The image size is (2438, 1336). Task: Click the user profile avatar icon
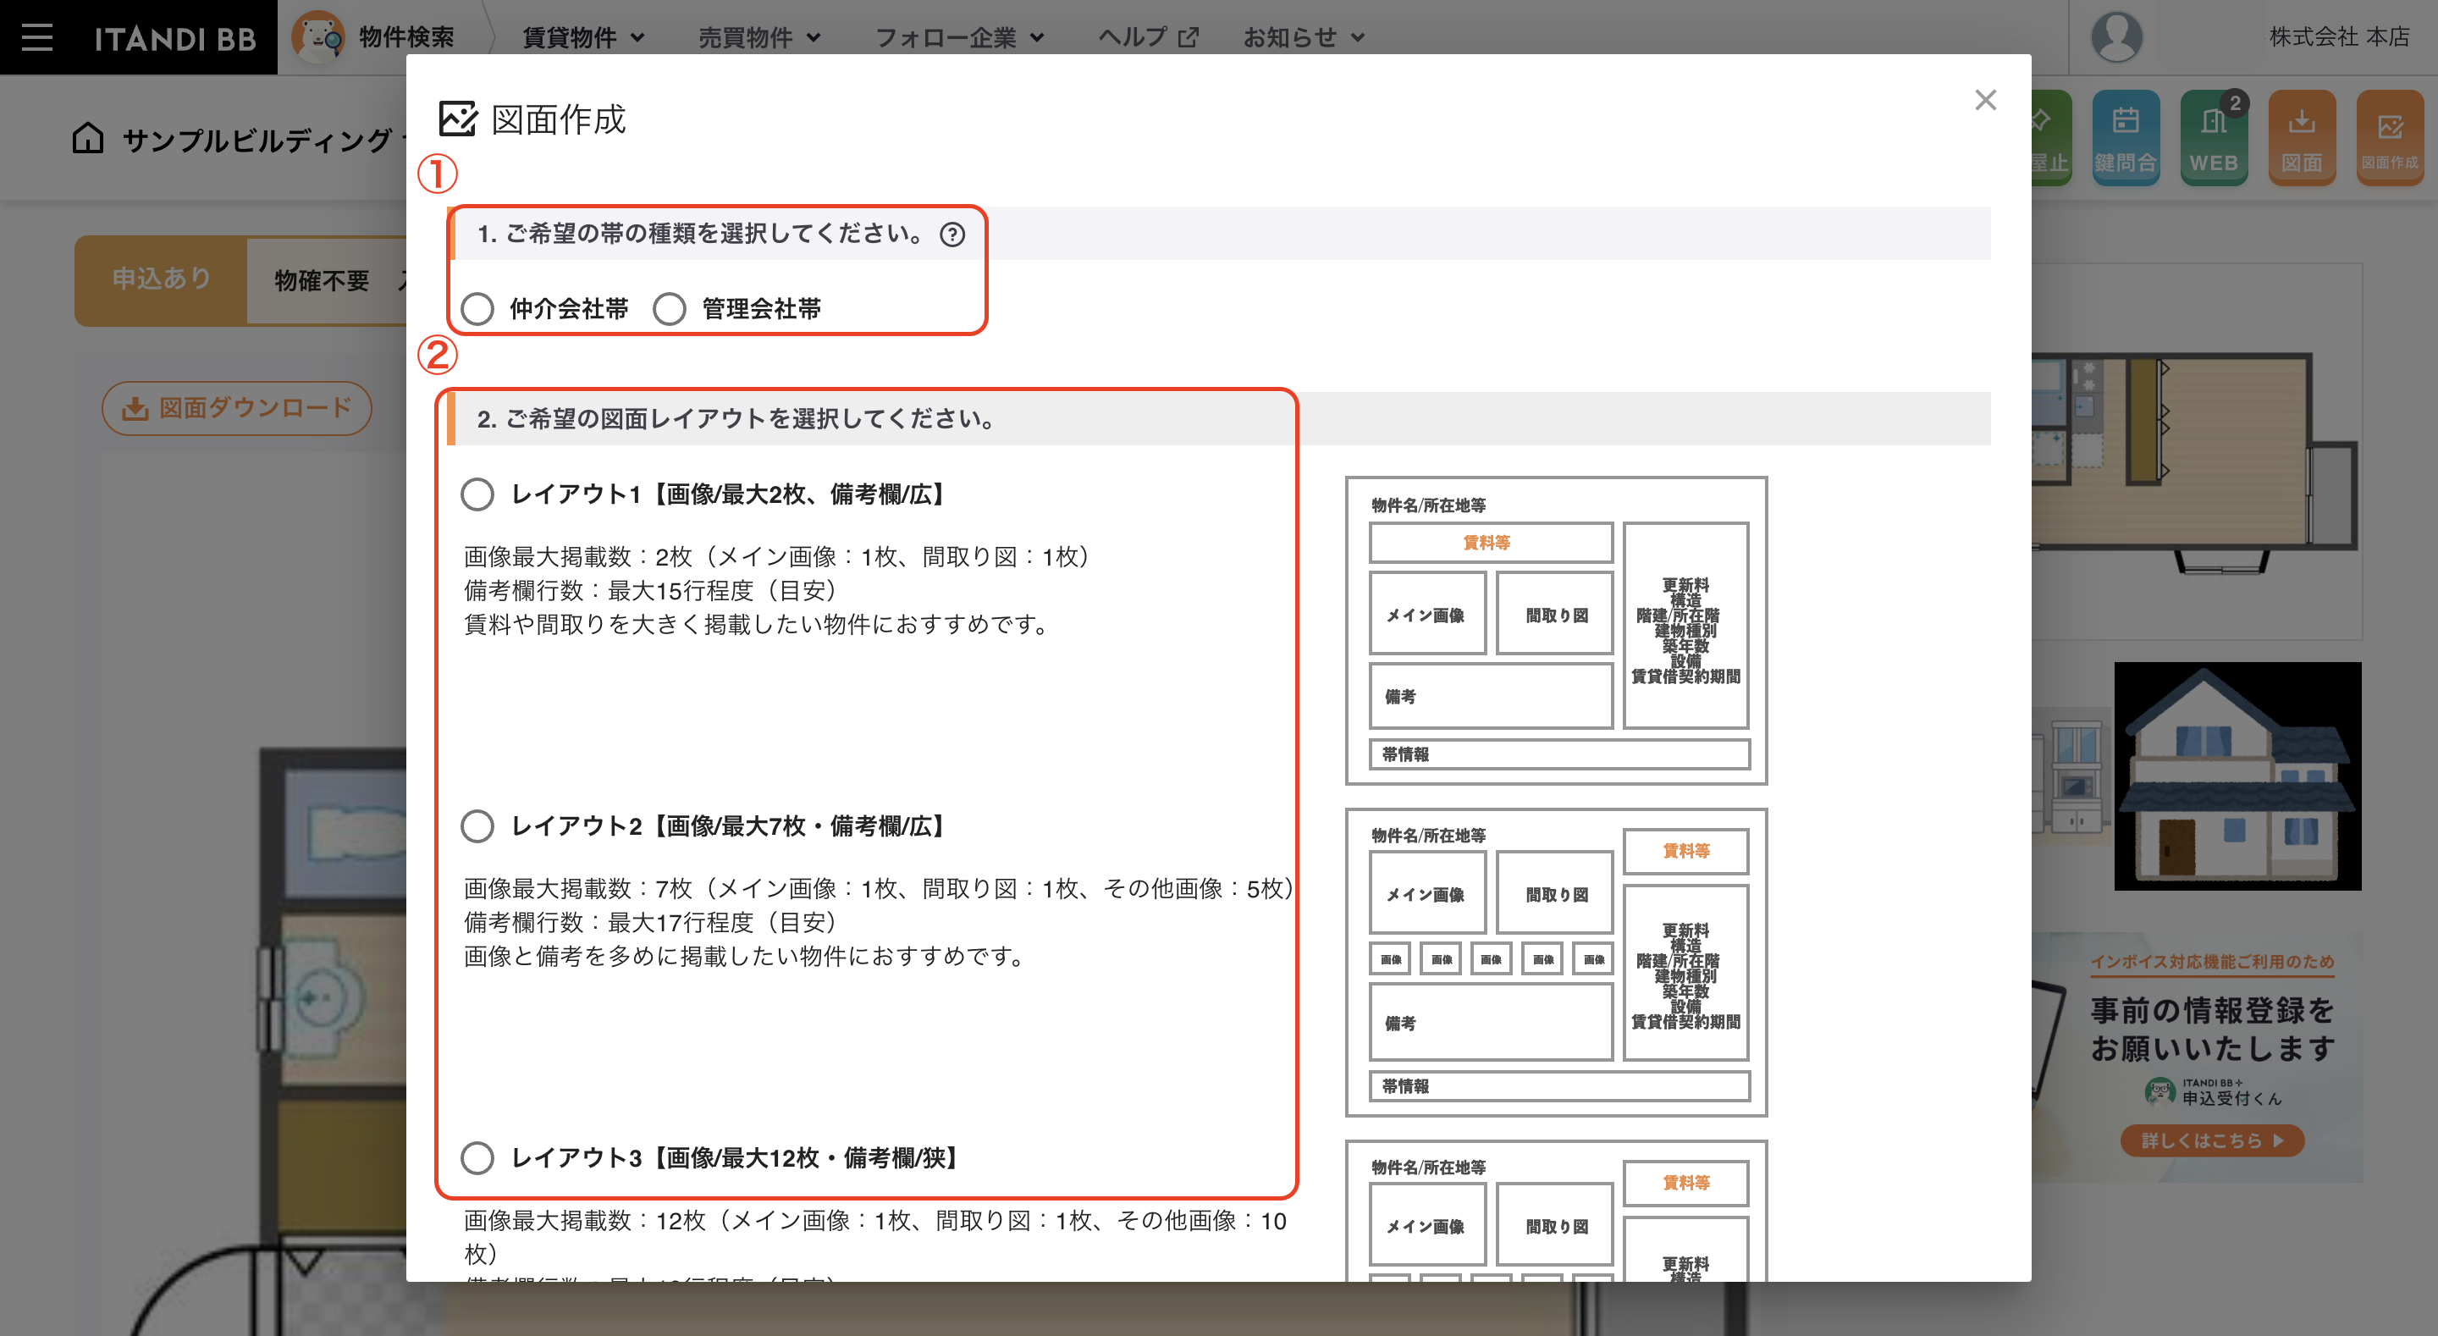[2116, 37]
